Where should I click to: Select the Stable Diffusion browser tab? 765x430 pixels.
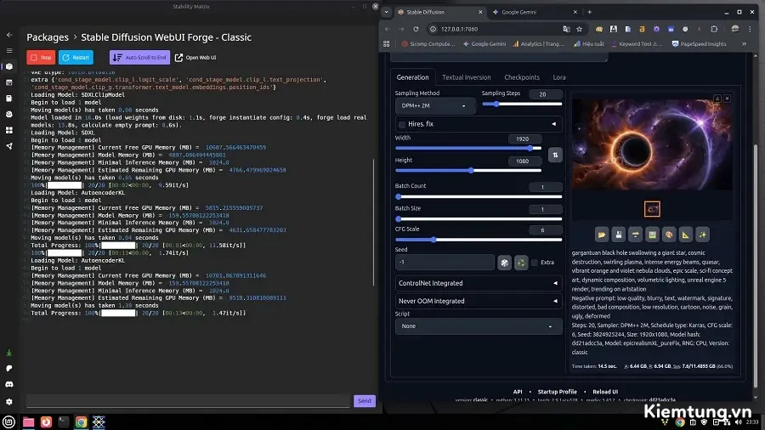pos(439,12)
